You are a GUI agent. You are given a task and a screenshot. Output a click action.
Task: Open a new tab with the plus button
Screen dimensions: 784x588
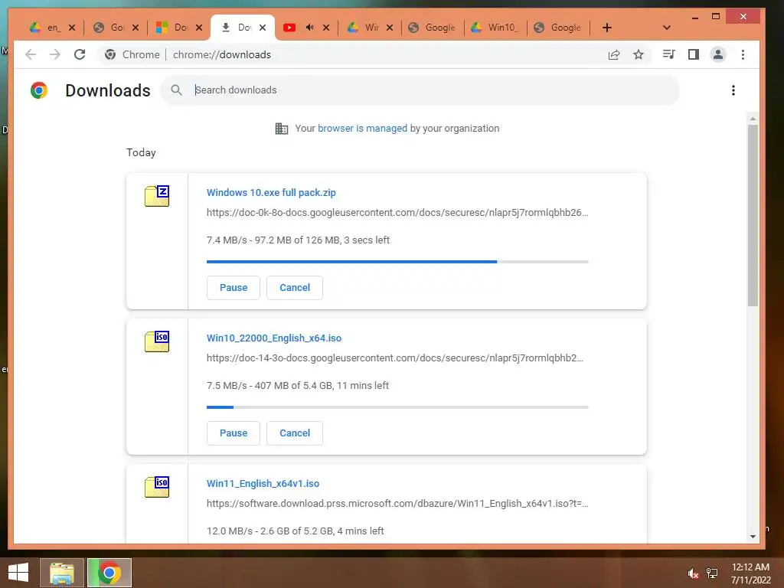607,28
